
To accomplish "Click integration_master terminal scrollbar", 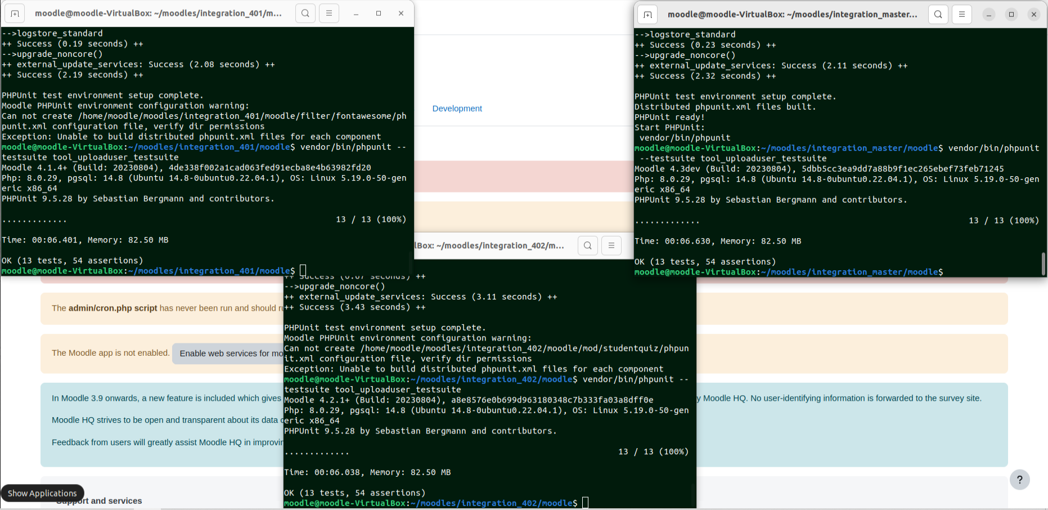I will [1043, 264].
